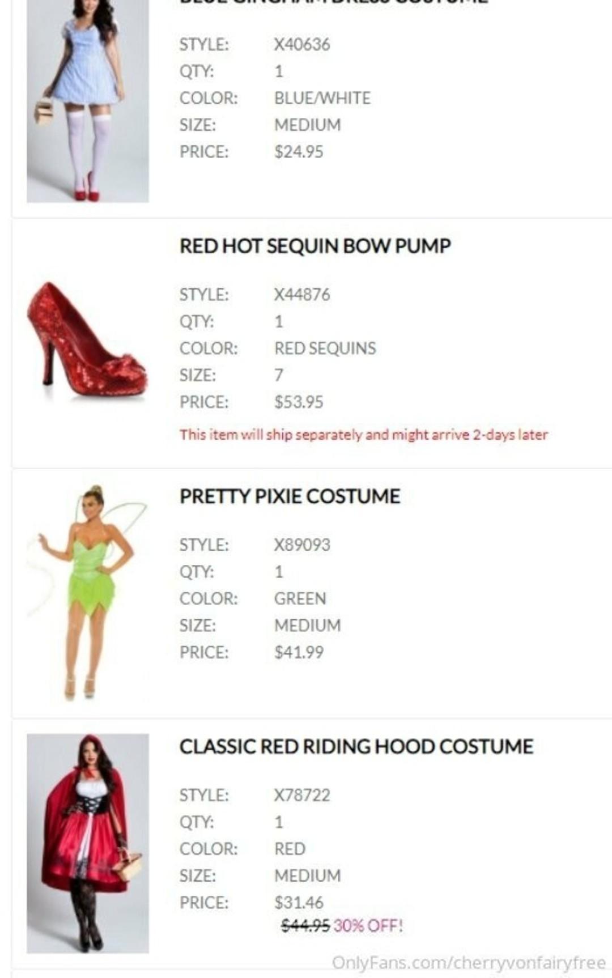
Task: Select style number X89093
Action: pyautogui.click(x=302, y=545)
